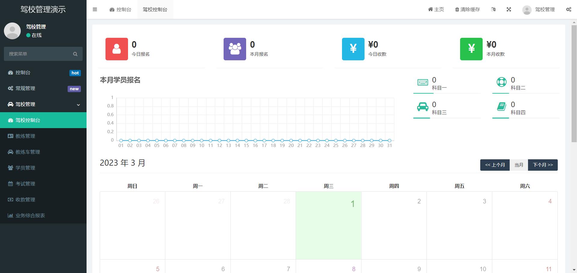
Task: Click the 科目三 car icon
Action: pyautogui.click(x=423, y=107)
